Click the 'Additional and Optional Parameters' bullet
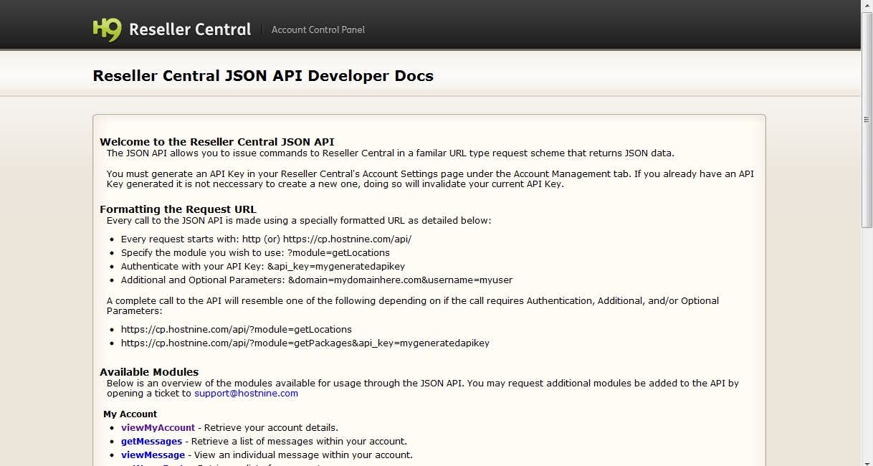The width and height of the screenshot is (873, 466). (x=316, y=280)
